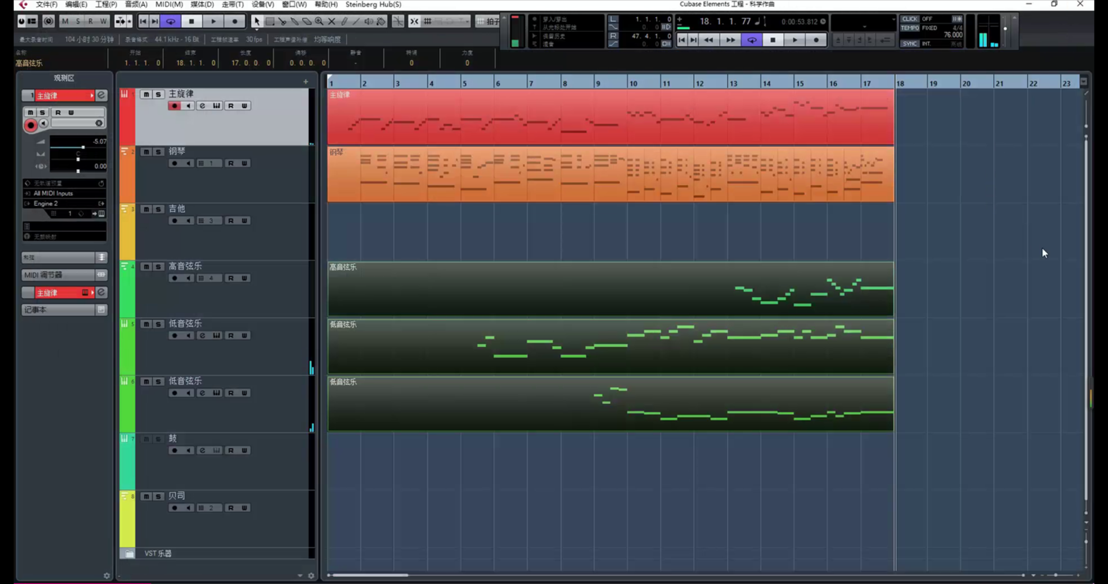Screen dimensions: 1108x584
Task: Toggle Cycle loop in top toolbar
Action: tap(171, 21)
